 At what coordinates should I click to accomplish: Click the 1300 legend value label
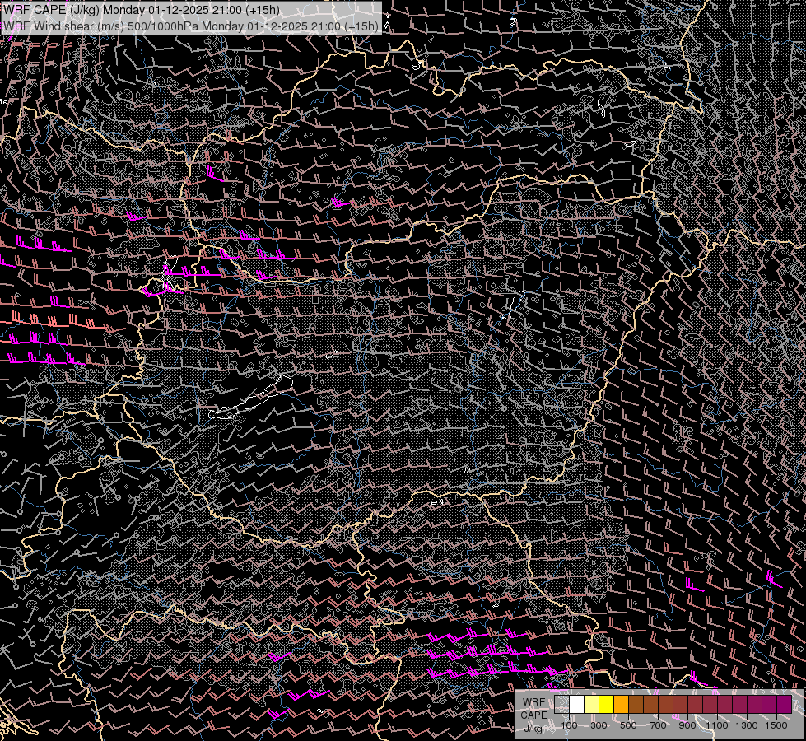click(747, 725)
